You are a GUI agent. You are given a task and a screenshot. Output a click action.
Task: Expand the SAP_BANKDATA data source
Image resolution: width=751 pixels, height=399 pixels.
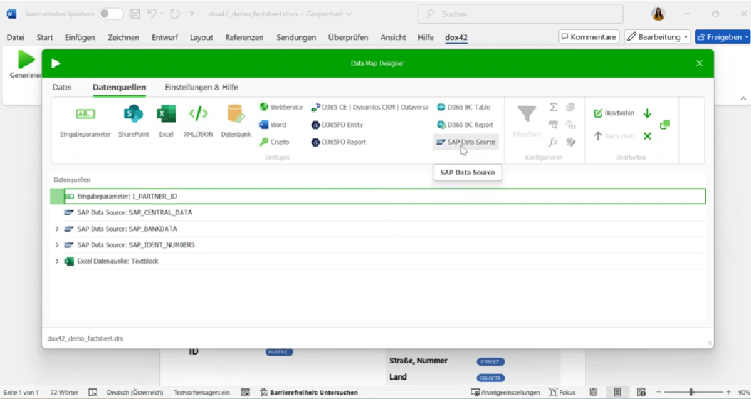click(x=57, y=229)
